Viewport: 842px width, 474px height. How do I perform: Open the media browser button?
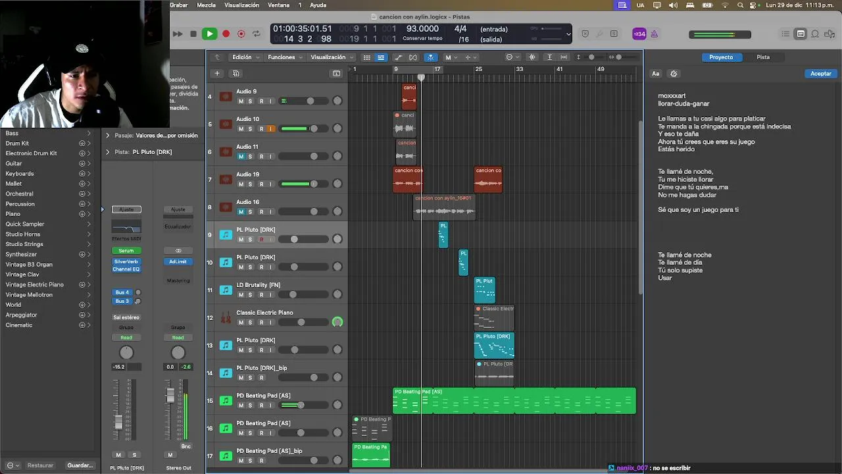pos(830,34)
